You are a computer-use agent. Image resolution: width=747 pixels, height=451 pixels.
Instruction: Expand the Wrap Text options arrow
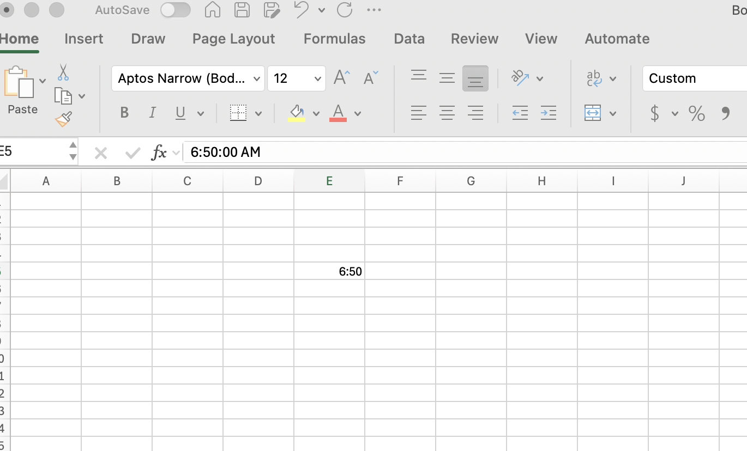(613, 79)
